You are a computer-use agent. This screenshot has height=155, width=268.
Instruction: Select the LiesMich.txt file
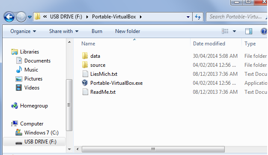tap(104, 74)
